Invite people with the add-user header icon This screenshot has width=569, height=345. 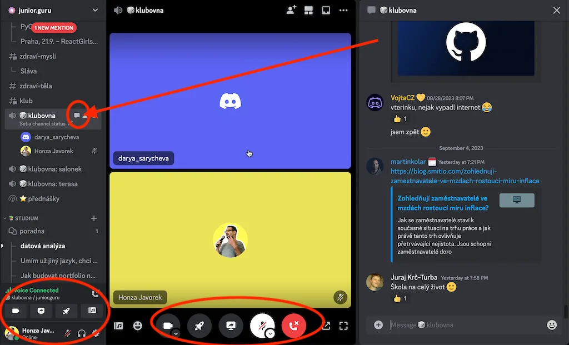[291, 10]
